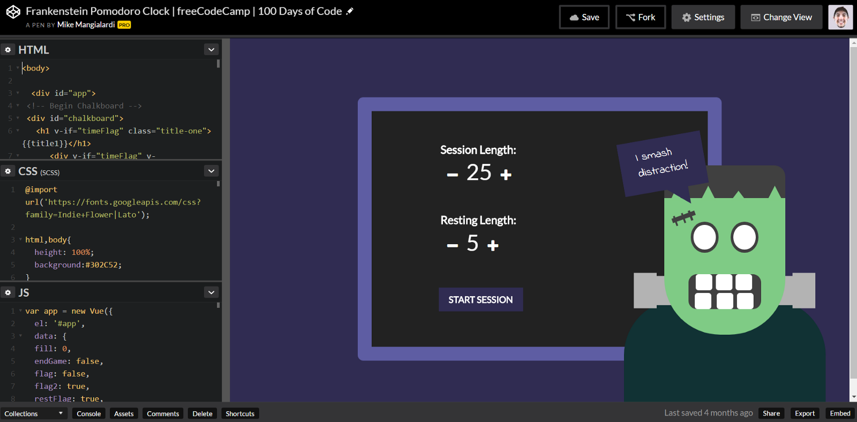Share the pen from the footer
The image size is (857, 422).
tap(771, 413)
